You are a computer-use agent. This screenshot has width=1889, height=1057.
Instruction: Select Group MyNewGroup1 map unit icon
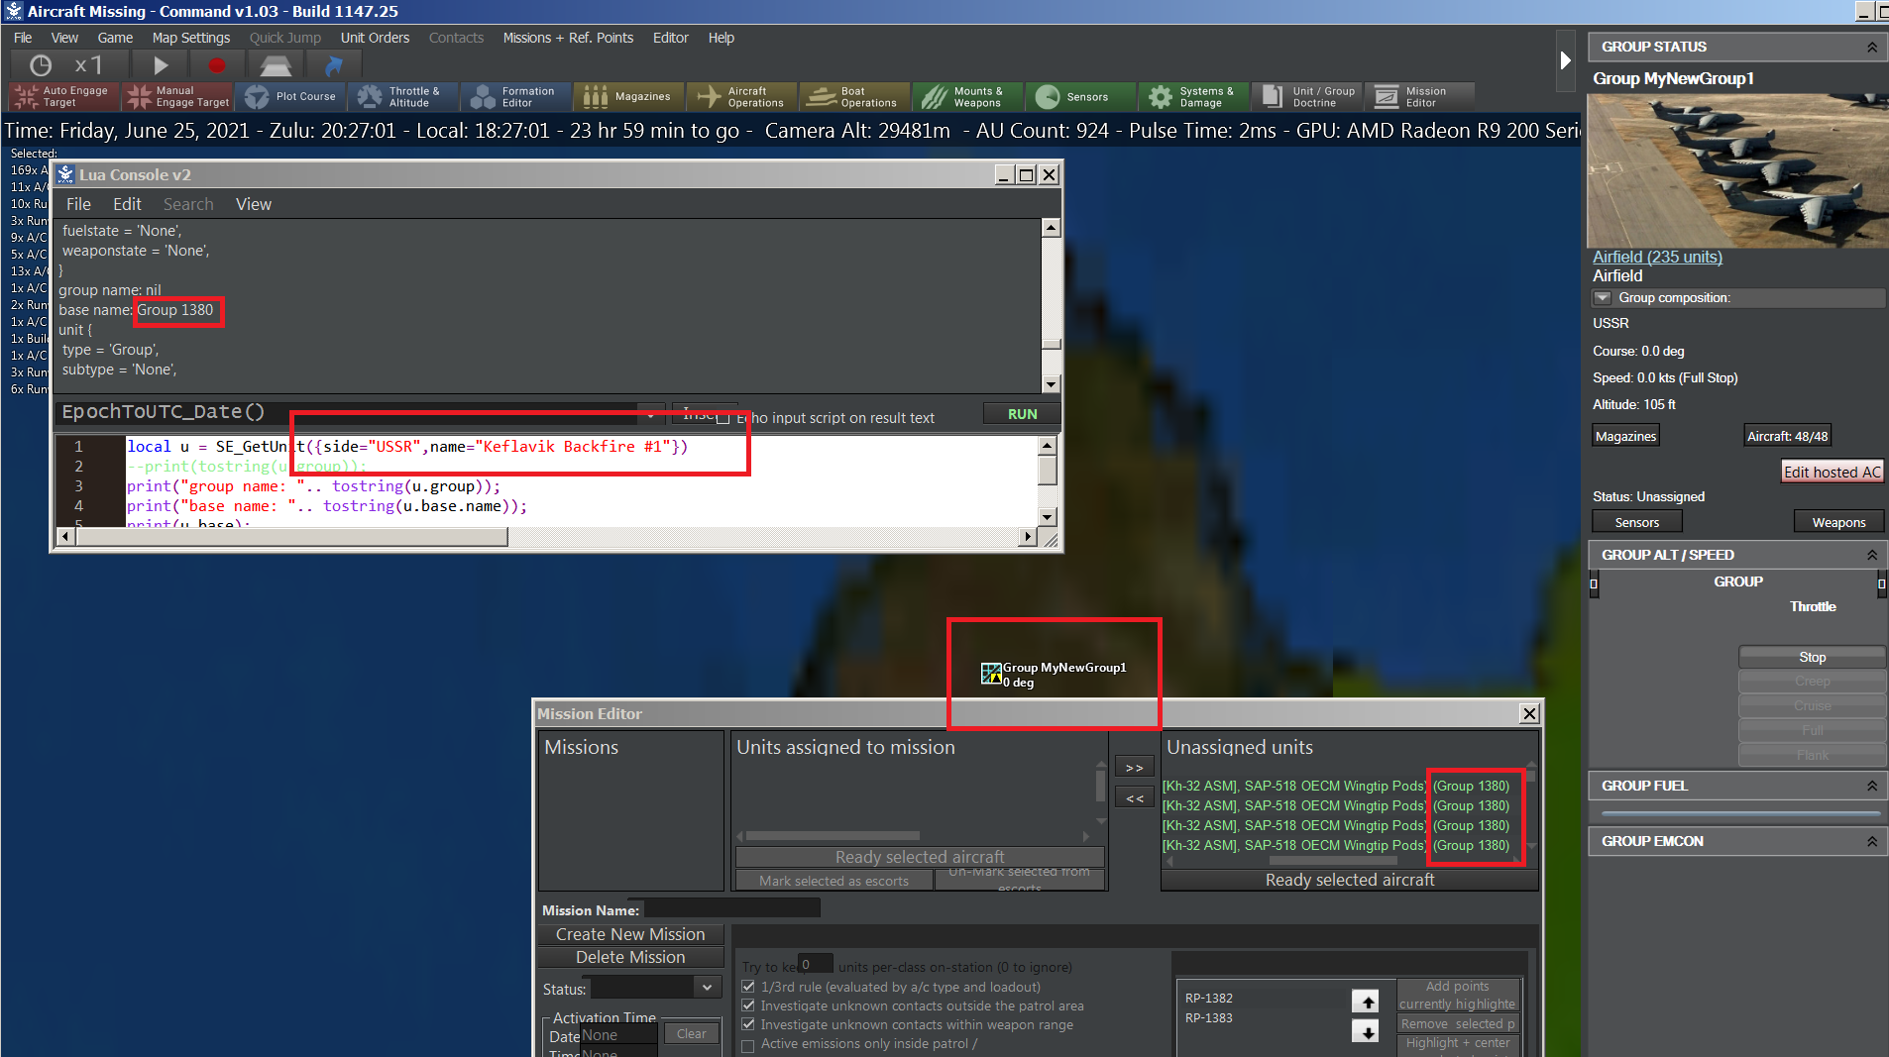click(x=991, y=674)
